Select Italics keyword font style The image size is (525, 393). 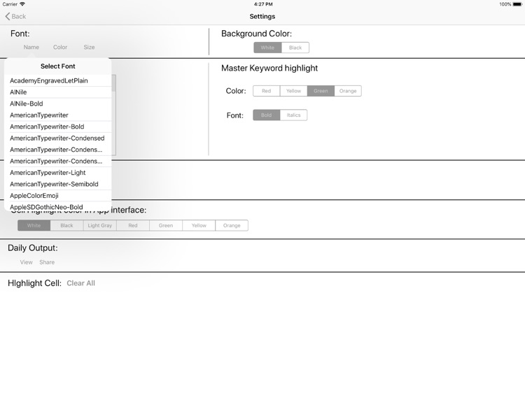(x=293, y=115)
